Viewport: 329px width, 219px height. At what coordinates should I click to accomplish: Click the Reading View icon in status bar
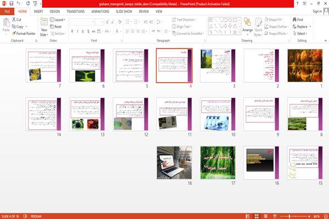tap(265, 216)
